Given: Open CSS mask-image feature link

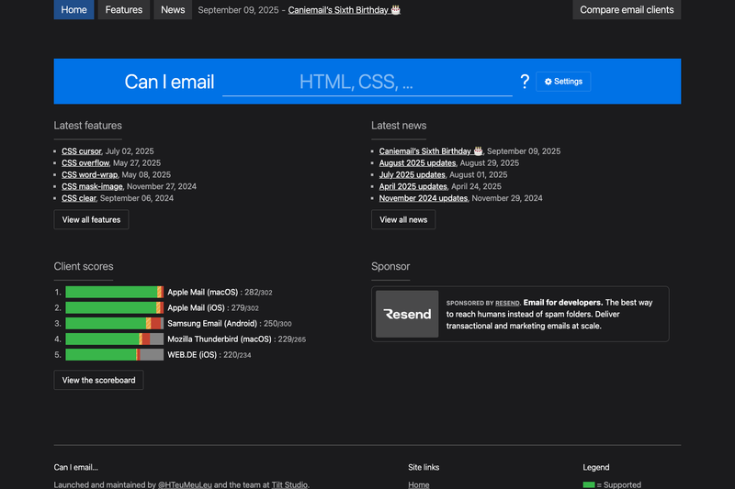Looking at the screenshot, I should (x=93, y=186).
